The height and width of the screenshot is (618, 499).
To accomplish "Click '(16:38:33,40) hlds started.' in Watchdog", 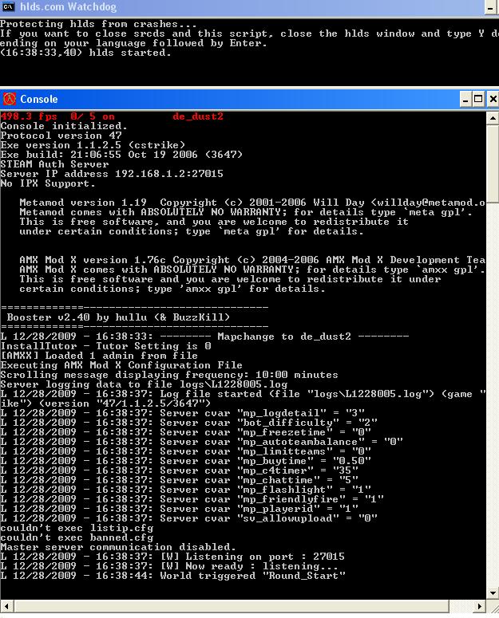I will coord(86,53).
